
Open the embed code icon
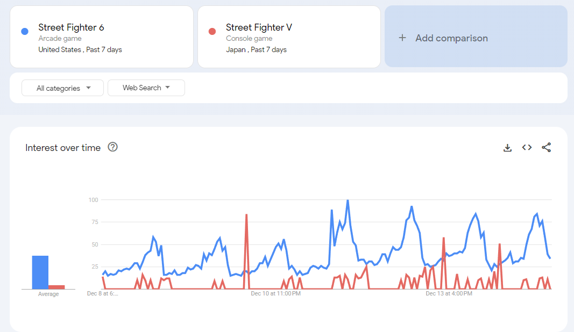coord(527,147)
